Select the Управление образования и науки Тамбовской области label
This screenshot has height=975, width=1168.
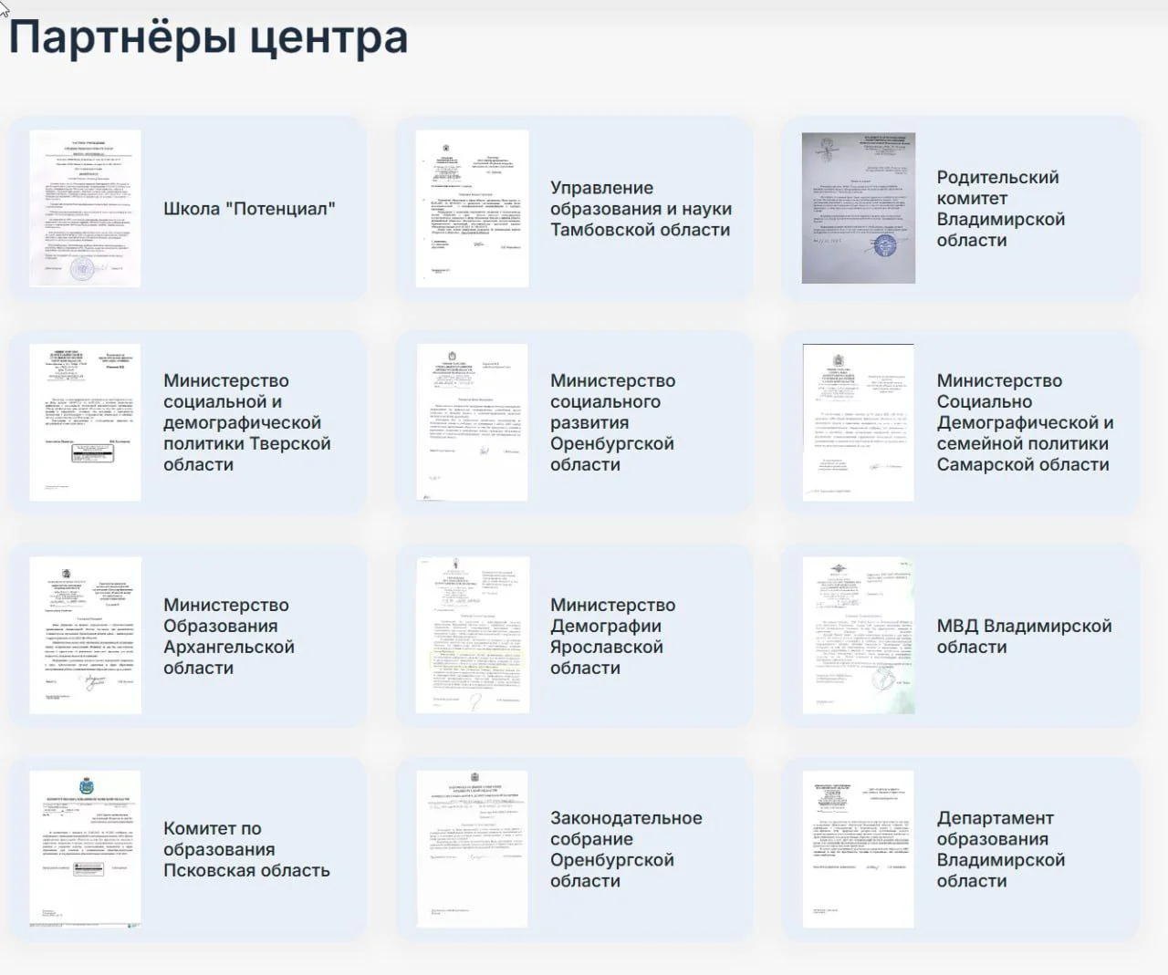(x=641, y=209)
